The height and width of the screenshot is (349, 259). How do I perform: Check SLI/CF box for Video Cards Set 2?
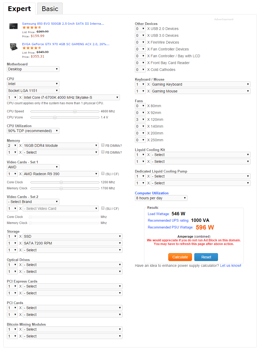point(103,208)
